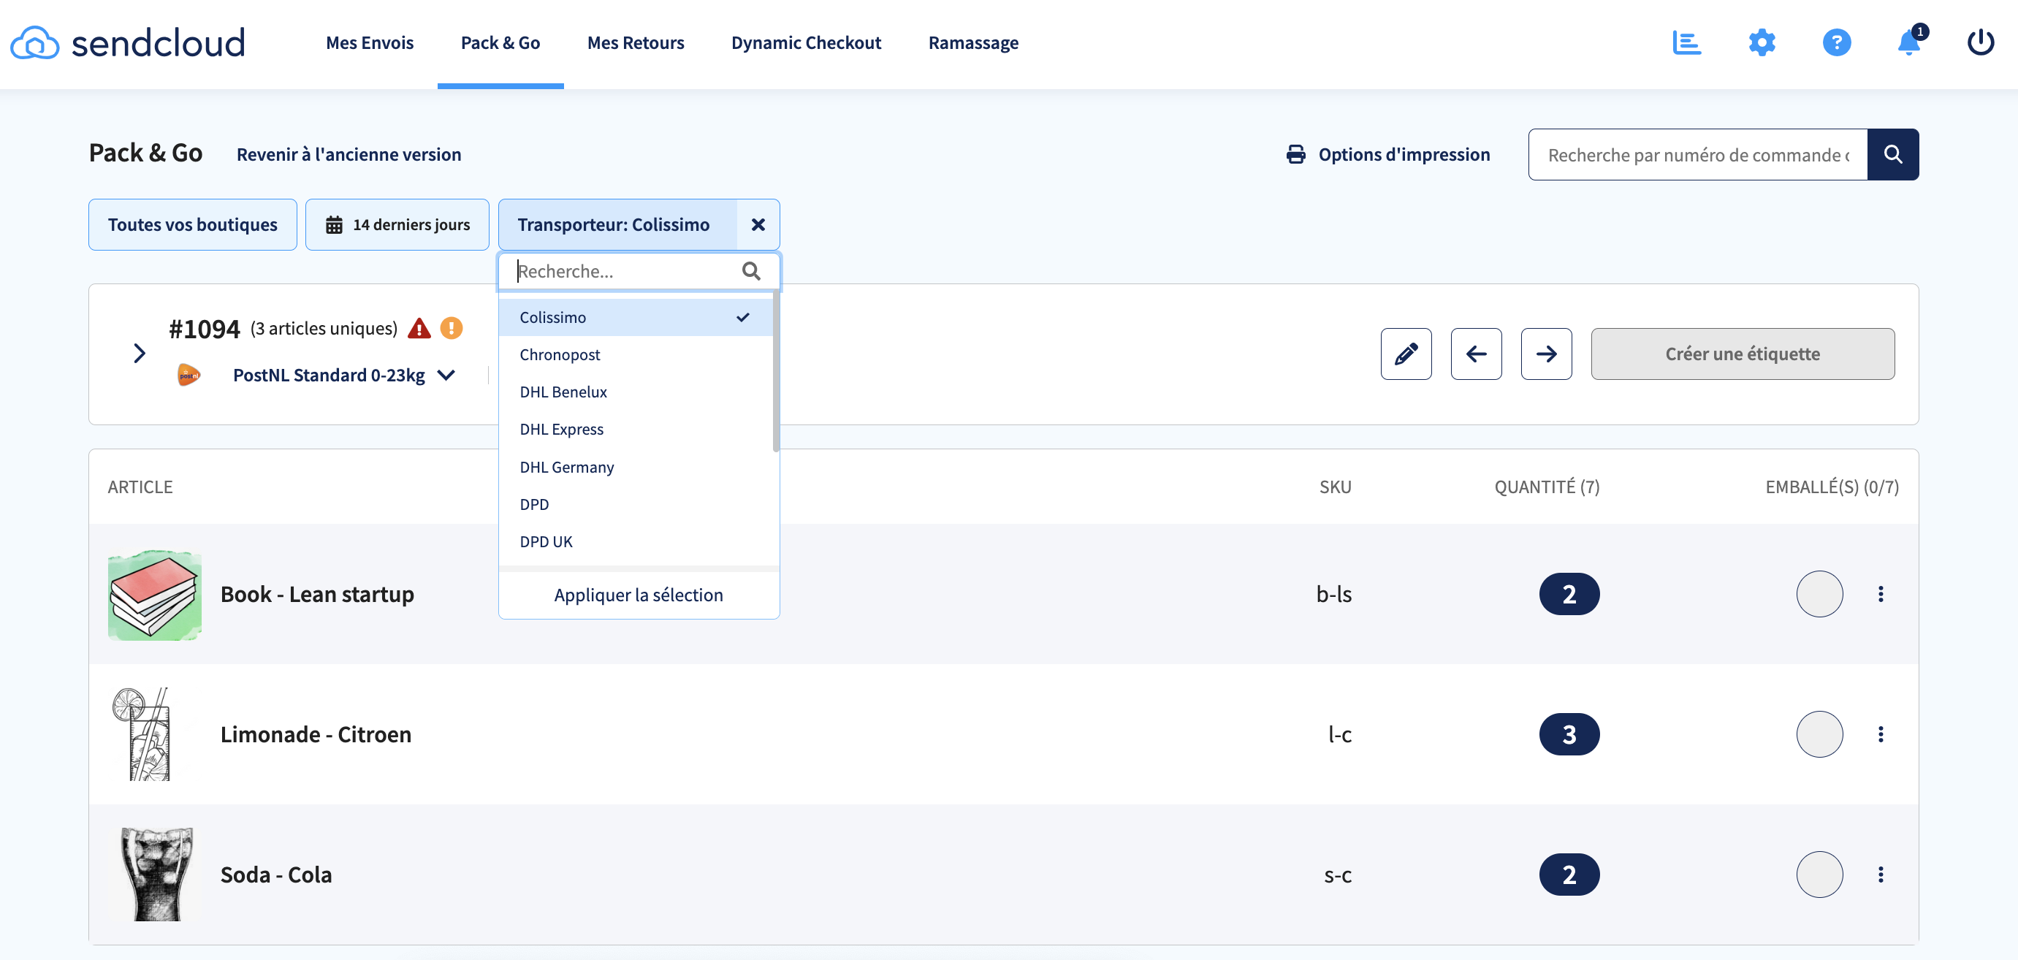Screen dimensions: 2018x960
Task: Open the settings gear icon
Action: pos(1761,42)
